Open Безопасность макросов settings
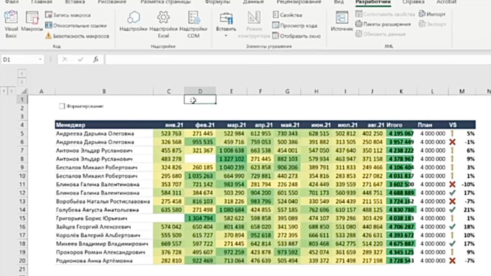 tap(77, 36)
